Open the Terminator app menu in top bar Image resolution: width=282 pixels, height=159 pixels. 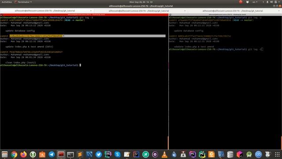click(x=23, y=2)
